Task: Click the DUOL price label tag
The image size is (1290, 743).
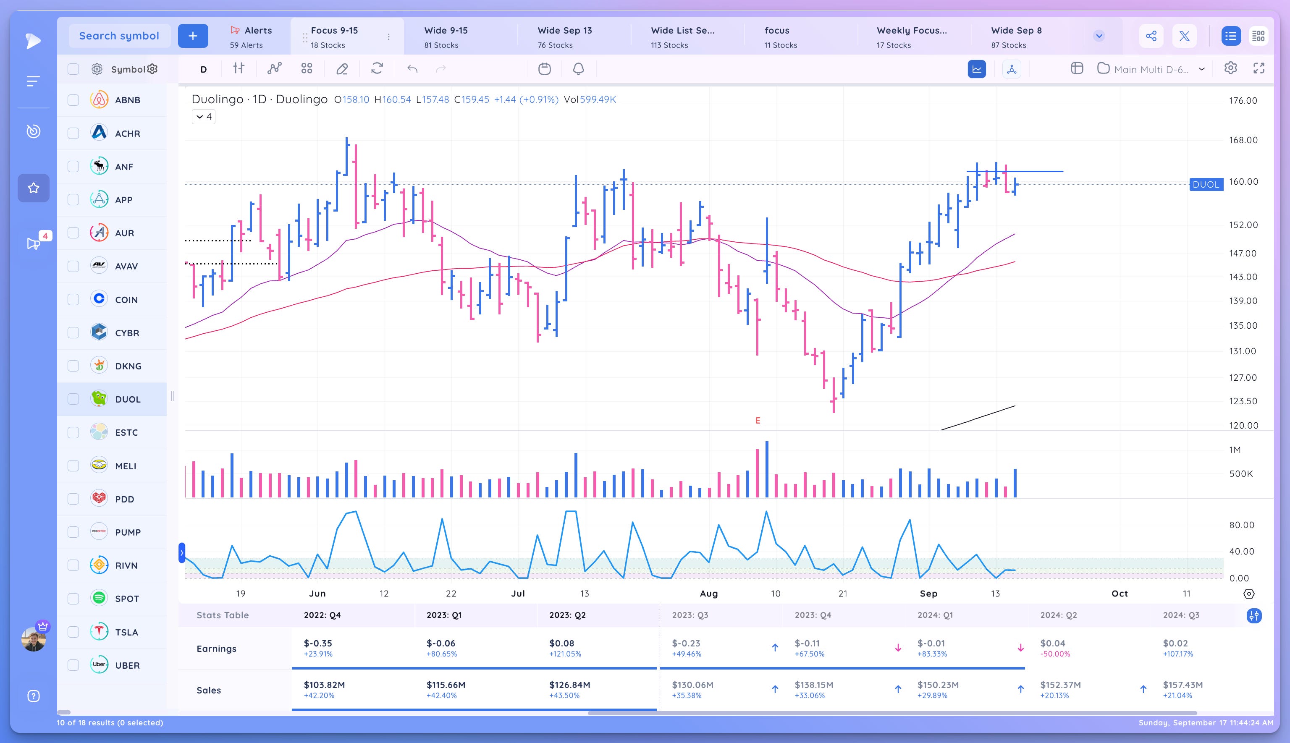Action: (1206, 184)
